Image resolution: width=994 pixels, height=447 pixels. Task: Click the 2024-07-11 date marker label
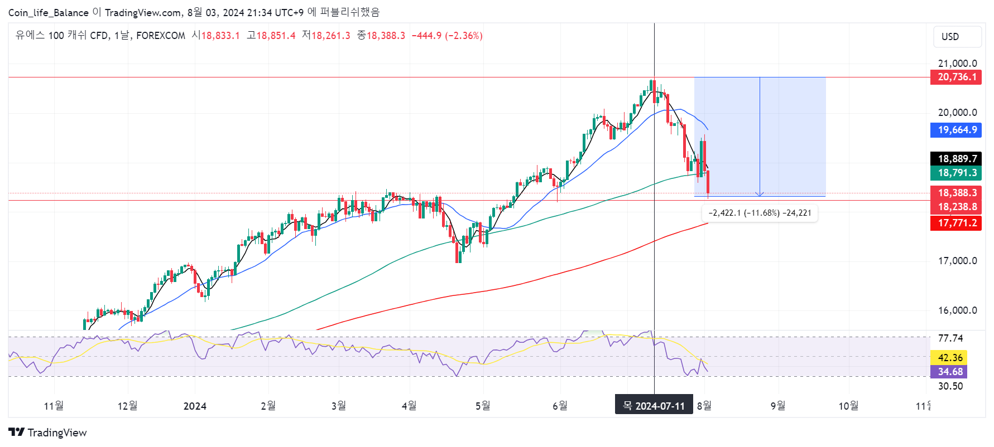point(654,405)
